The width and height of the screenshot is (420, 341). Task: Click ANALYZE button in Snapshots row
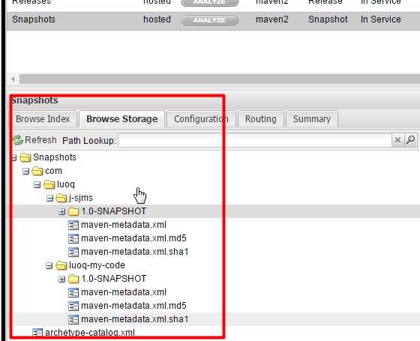click(209, 20)
